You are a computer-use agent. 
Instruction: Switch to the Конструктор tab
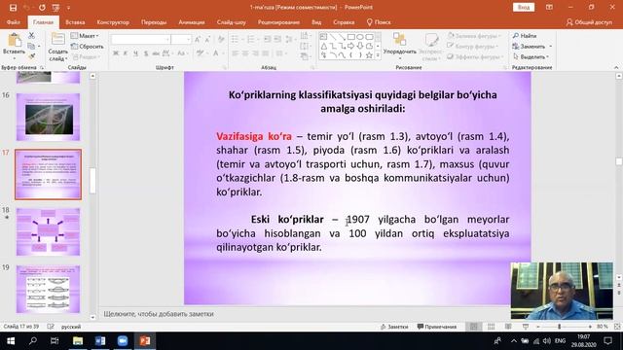(113, 22)
